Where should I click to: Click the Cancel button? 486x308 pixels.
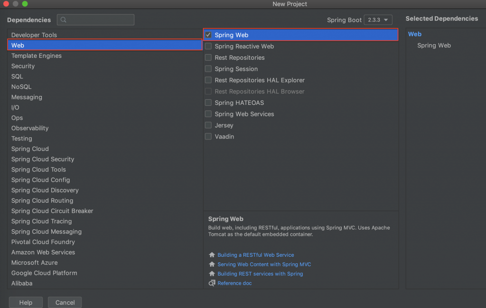65,302
